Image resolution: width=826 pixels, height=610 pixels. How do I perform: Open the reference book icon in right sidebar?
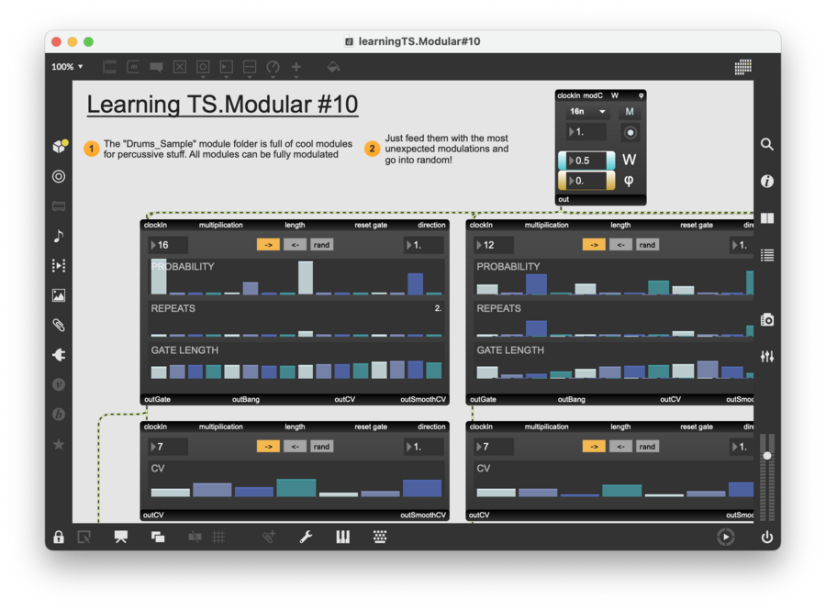coord(767,218)
